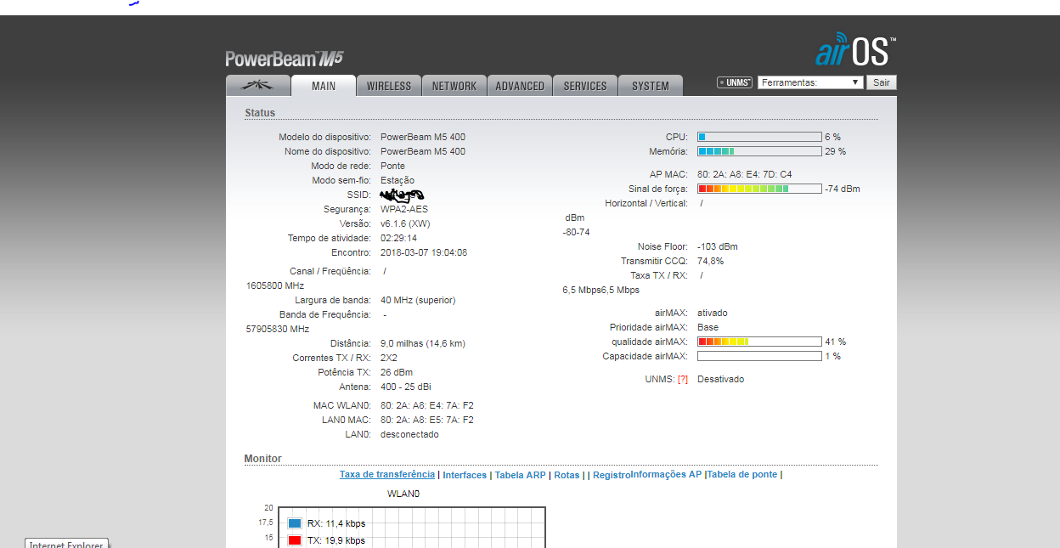Click the LAN0 desconectado status
The width and height of the screenshot is (1060, 548).
tap(409, 434)
